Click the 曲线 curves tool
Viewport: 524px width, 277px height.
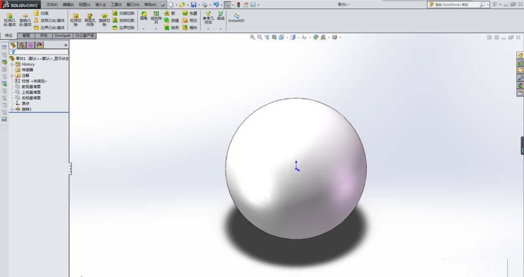(x=221, y=16)
